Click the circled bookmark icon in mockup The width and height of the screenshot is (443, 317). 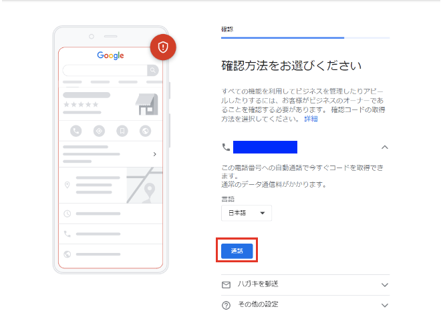pos(122,131)
